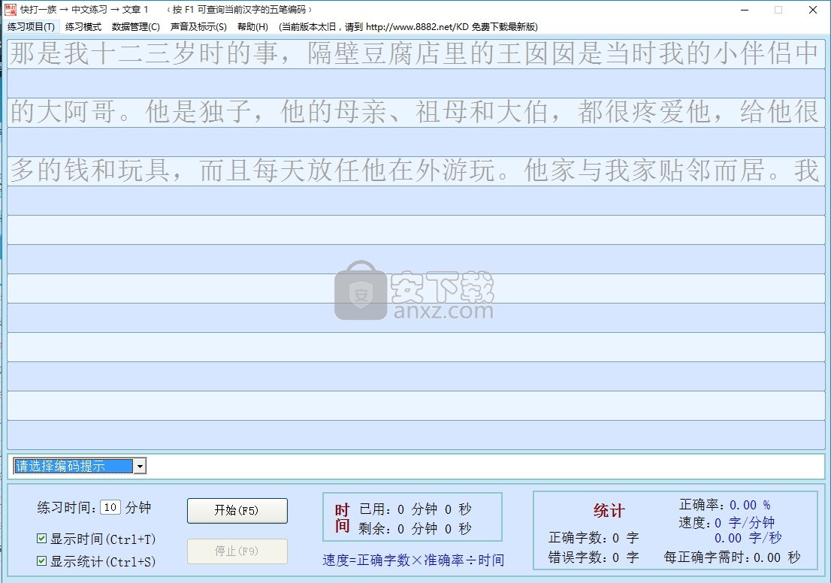Toggle 显示统计(Ctrl+S) checkbox

[41, 560]
